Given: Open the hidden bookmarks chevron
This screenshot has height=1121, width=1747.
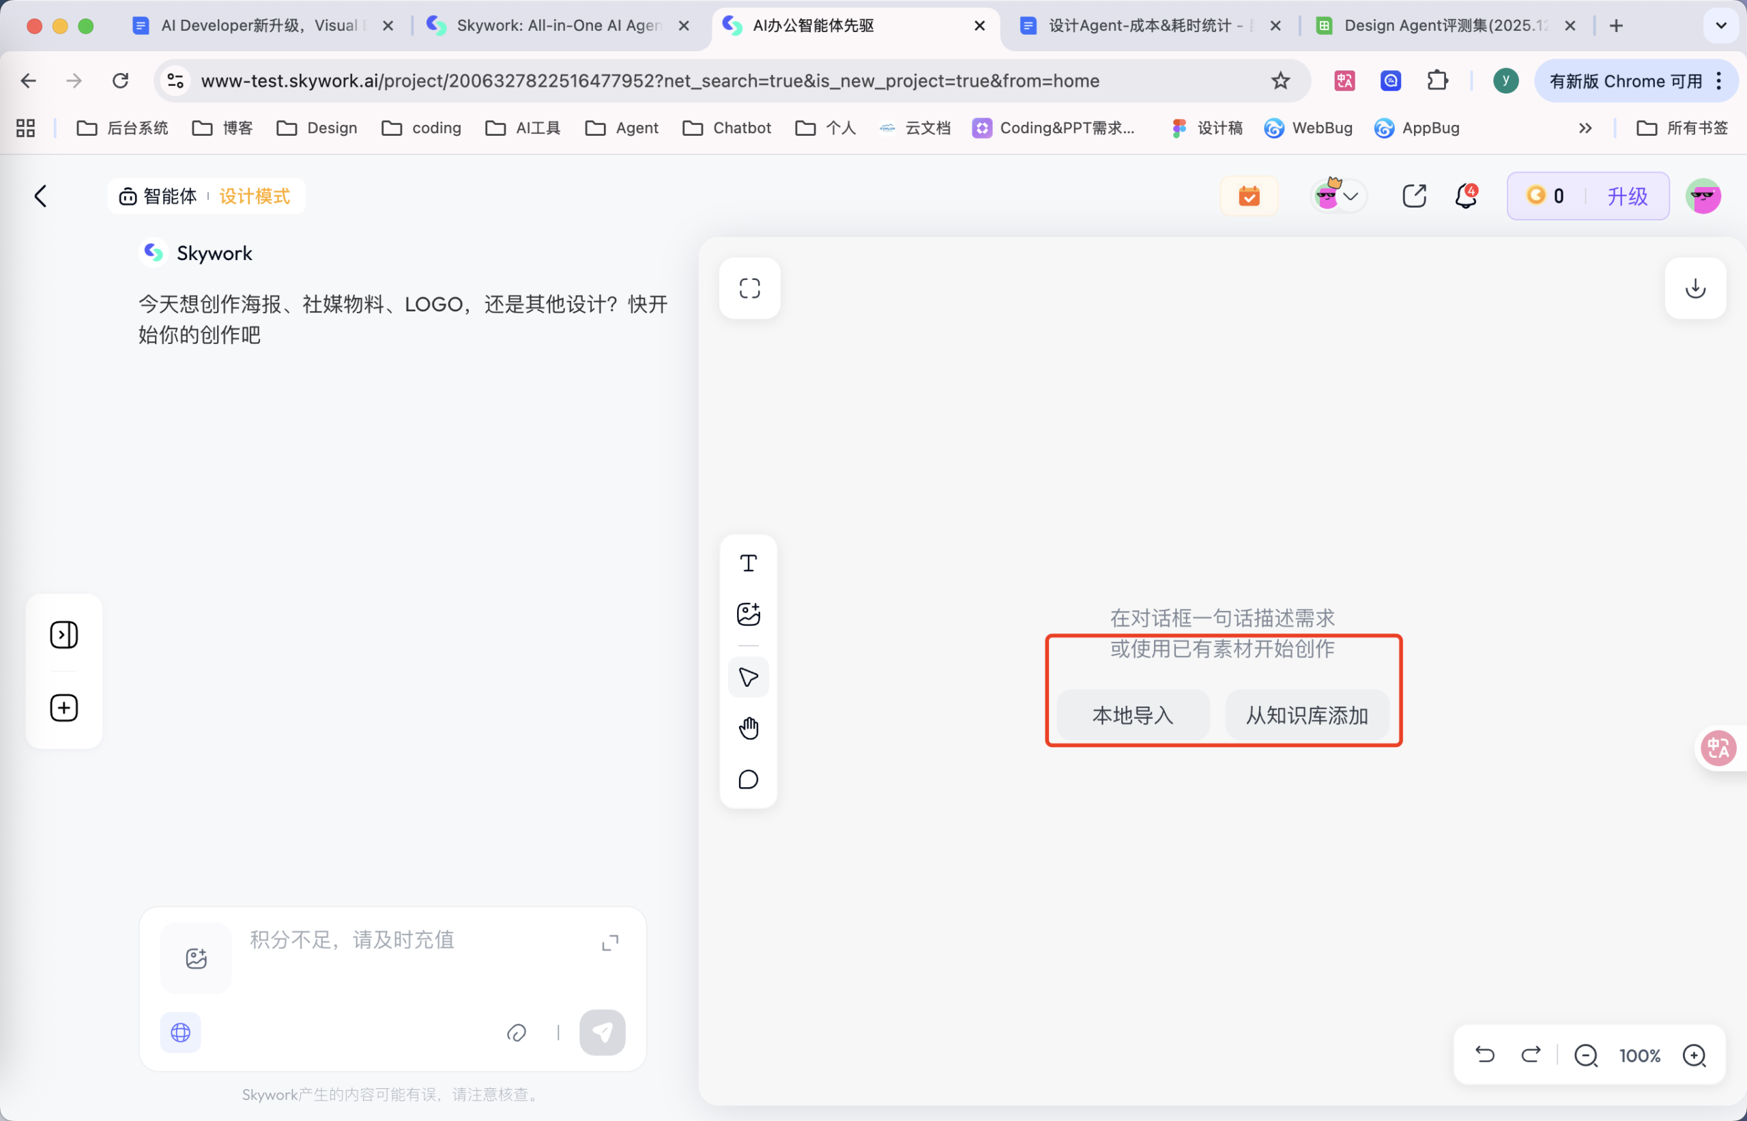Looking at the screenshot, I should point(1585,128).
